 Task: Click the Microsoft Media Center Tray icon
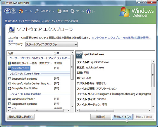tap(9, 83)
